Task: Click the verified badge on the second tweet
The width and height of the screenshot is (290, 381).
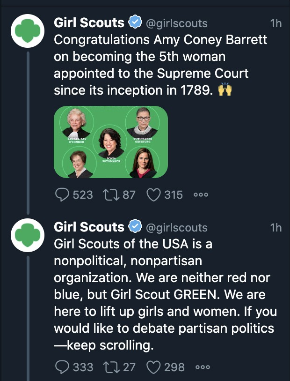Action: (x=135, y=227)
